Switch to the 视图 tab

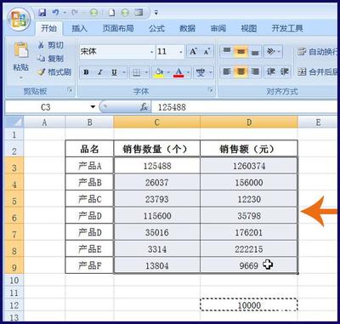click(x=249, y=28)
